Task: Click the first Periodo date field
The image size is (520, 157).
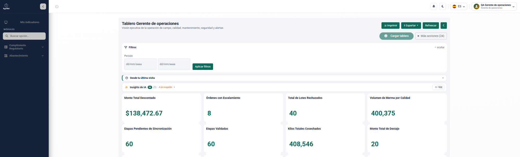Action: coord(140,64)
